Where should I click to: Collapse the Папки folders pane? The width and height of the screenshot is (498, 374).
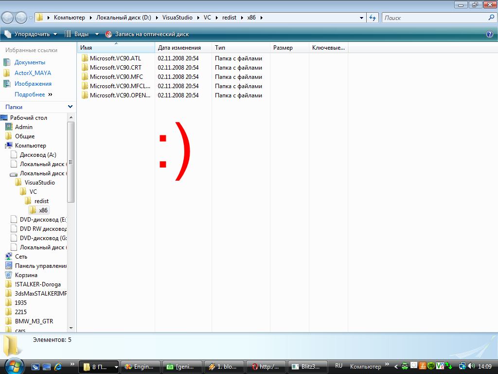(70, 107)
